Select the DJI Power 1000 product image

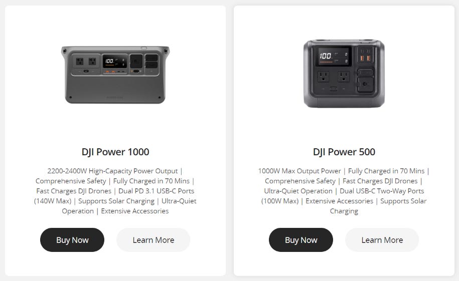115,75
